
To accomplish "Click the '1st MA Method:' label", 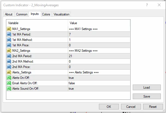I will tap(22, 40).
